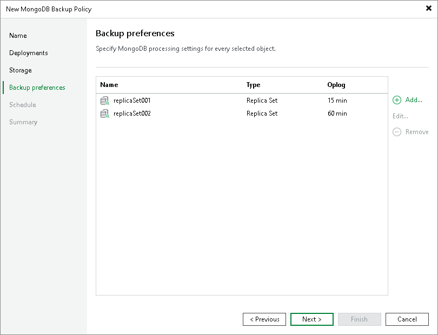Click the 15 min oplog value
438x335 pixels.
click(x=337, y=100)
